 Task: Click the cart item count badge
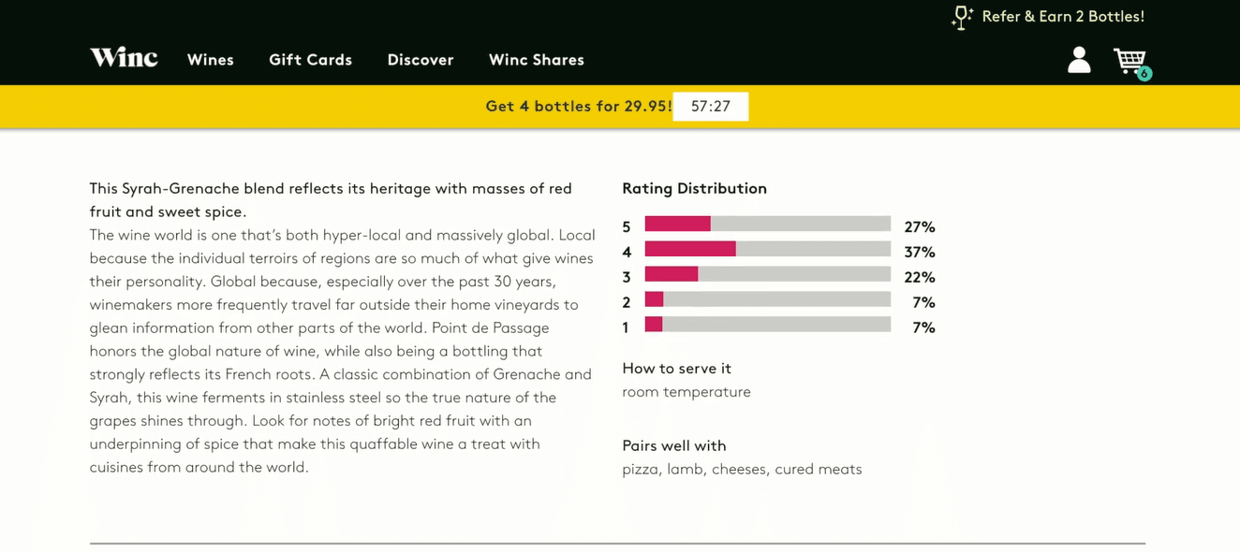1144,74
